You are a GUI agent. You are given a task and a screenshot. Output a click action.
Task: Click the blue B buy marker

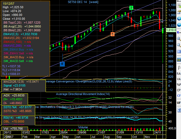coord(62,64)
